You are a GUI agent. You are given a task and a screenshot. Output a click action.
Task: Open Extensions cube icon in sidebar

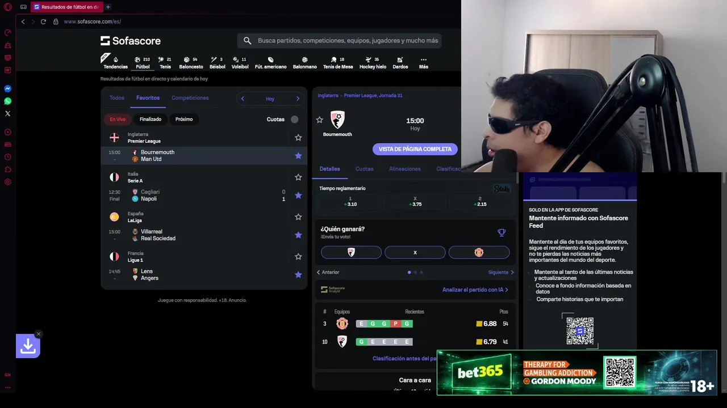[8, 169]
